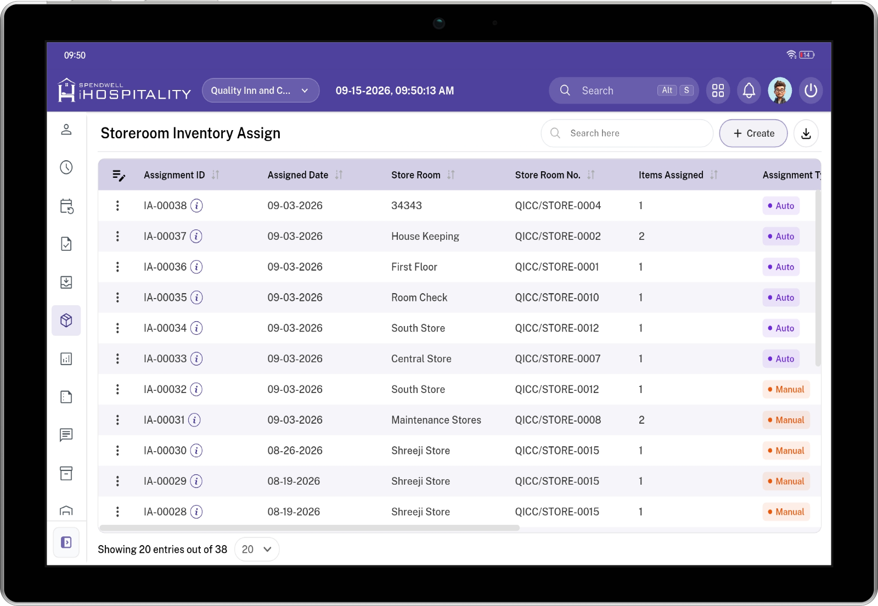Click the Auto tag for IA-00036
The image size is (878, 606).
click(x=781, y=267)
